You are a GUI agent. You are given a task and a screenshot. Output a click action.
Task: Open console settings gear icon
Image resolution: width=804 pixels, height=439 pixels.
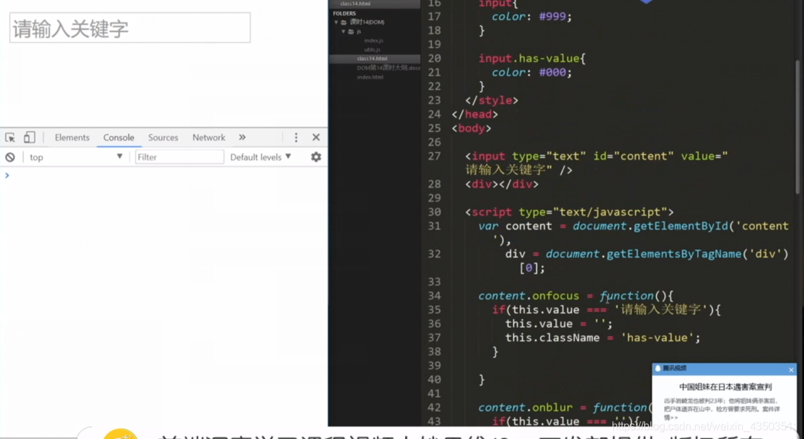(316, 157)
